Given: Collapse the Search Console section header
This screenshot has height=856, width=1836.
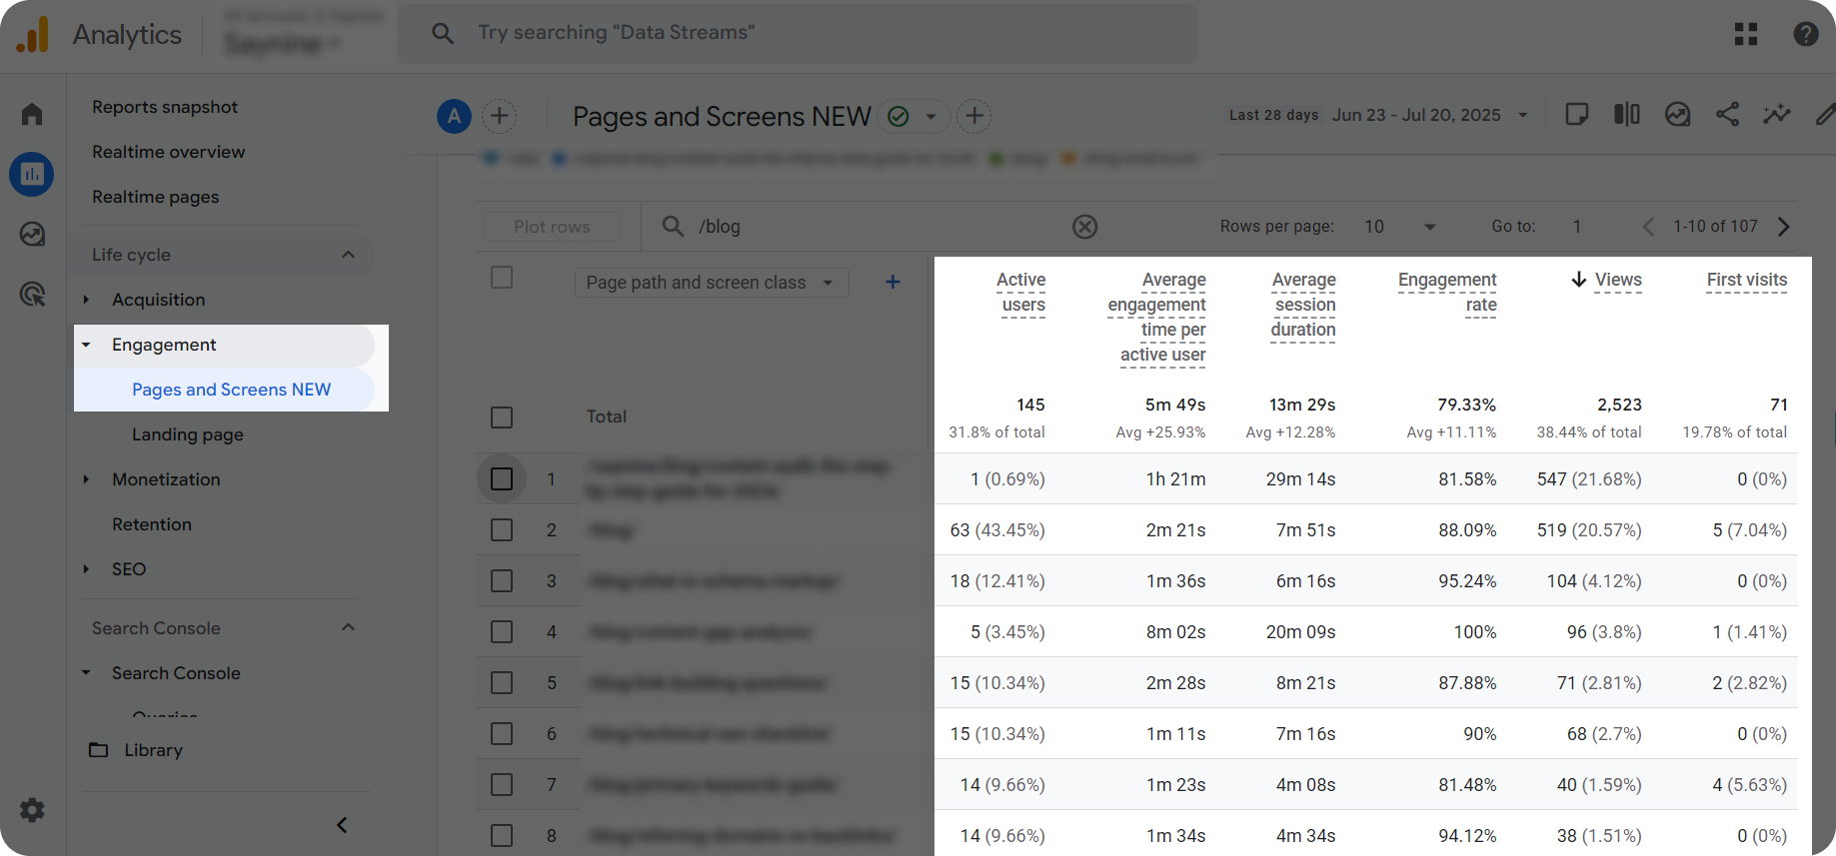Looking at the screenshot, I should (x=348, y=627).
